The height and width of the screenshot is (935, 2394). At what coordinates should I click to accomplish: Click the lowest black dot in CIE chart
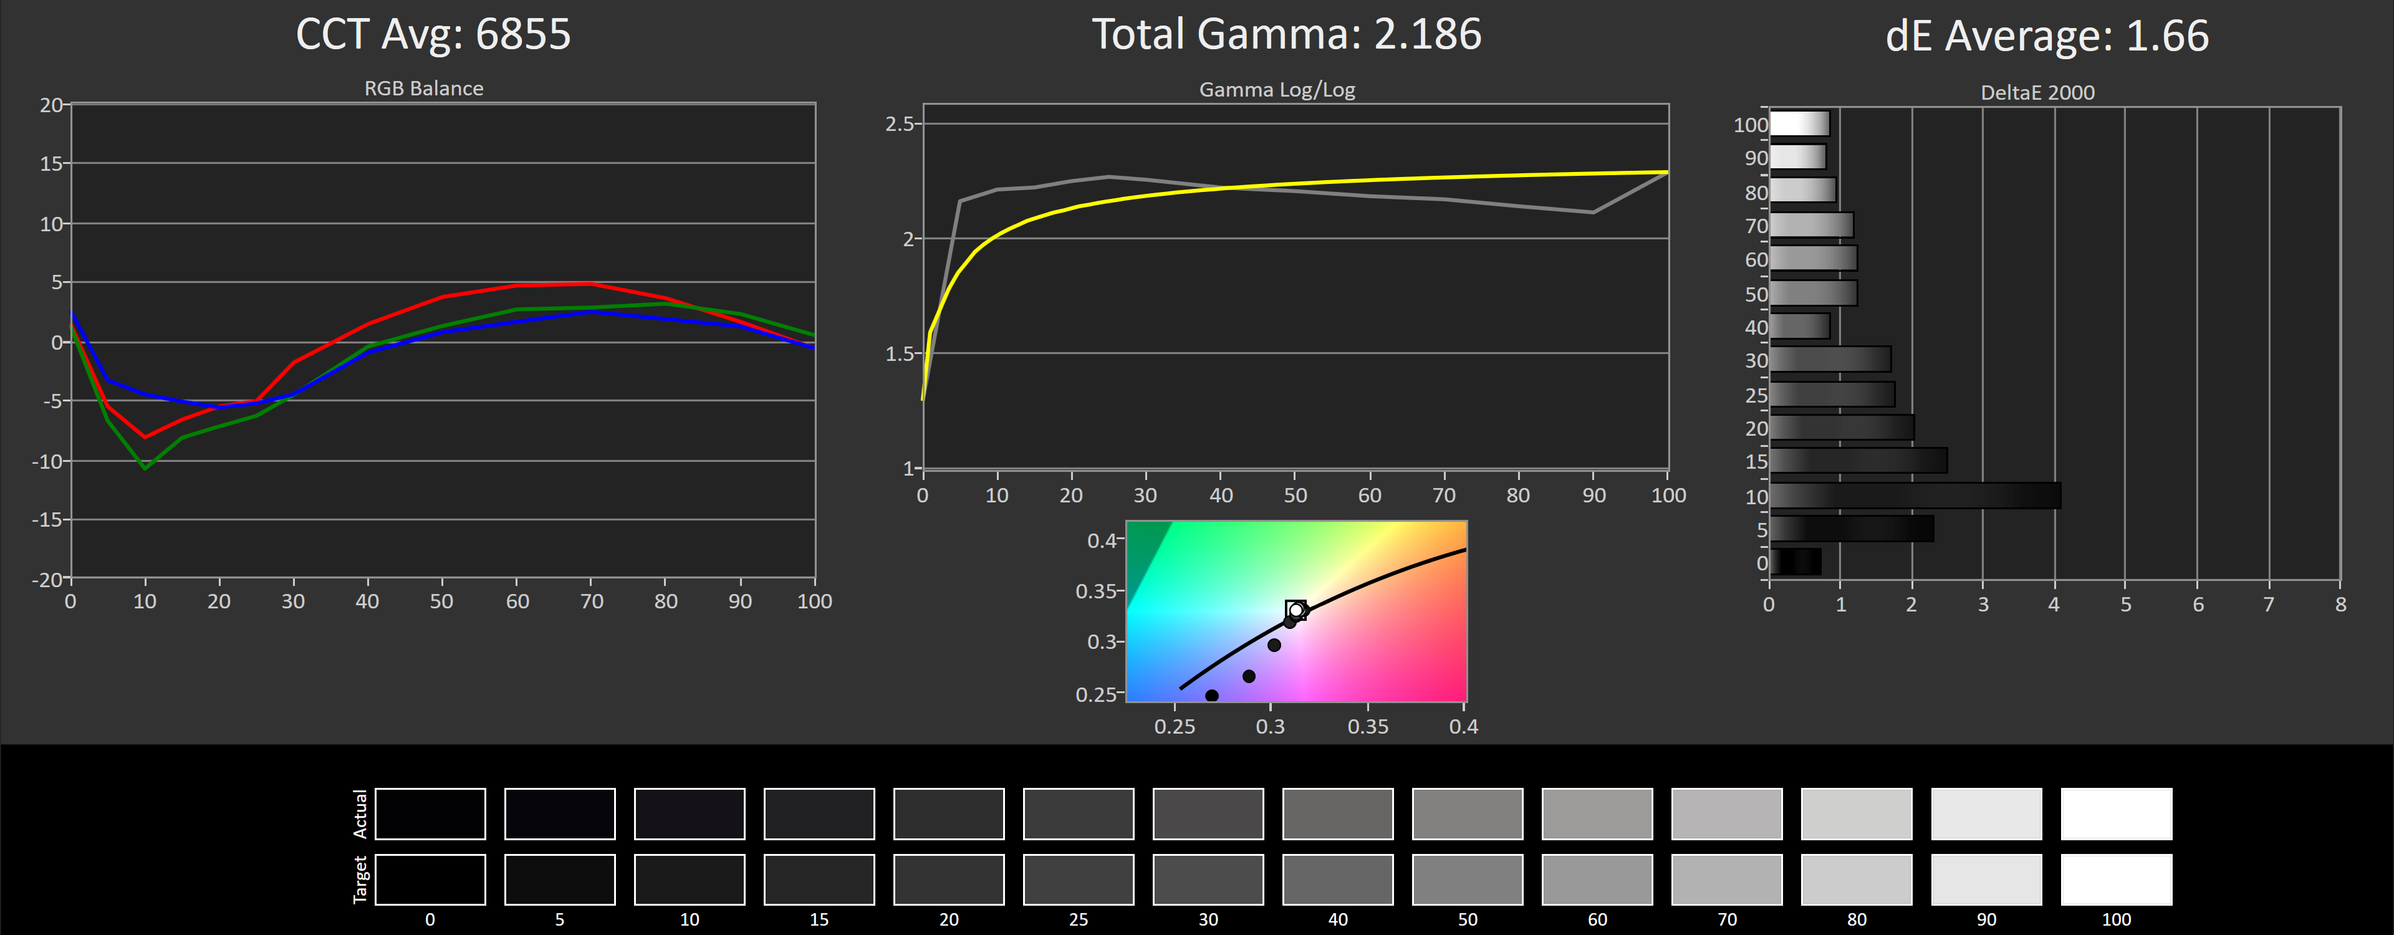(x=1211, y=695)
